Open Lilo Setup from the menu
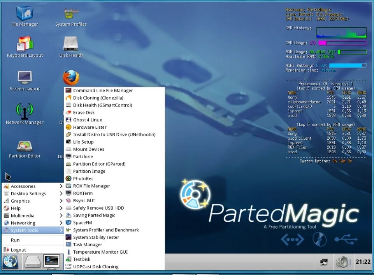 click(114, 142)
